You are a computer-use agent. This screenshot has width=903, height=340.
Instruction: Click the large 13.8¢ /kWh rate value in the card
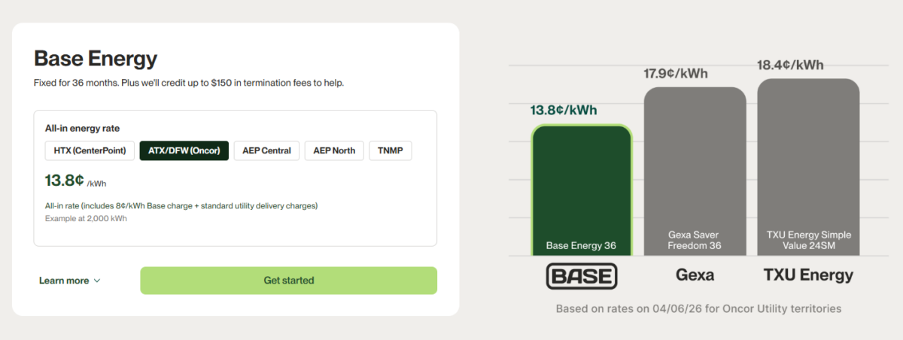point(76,181)
